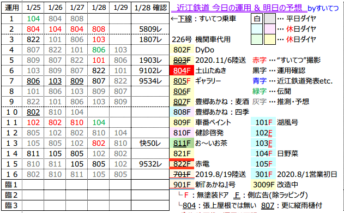This screenshot has width=344, height=213.
Task: Select the 1/26 date column header
Action: 55,8
